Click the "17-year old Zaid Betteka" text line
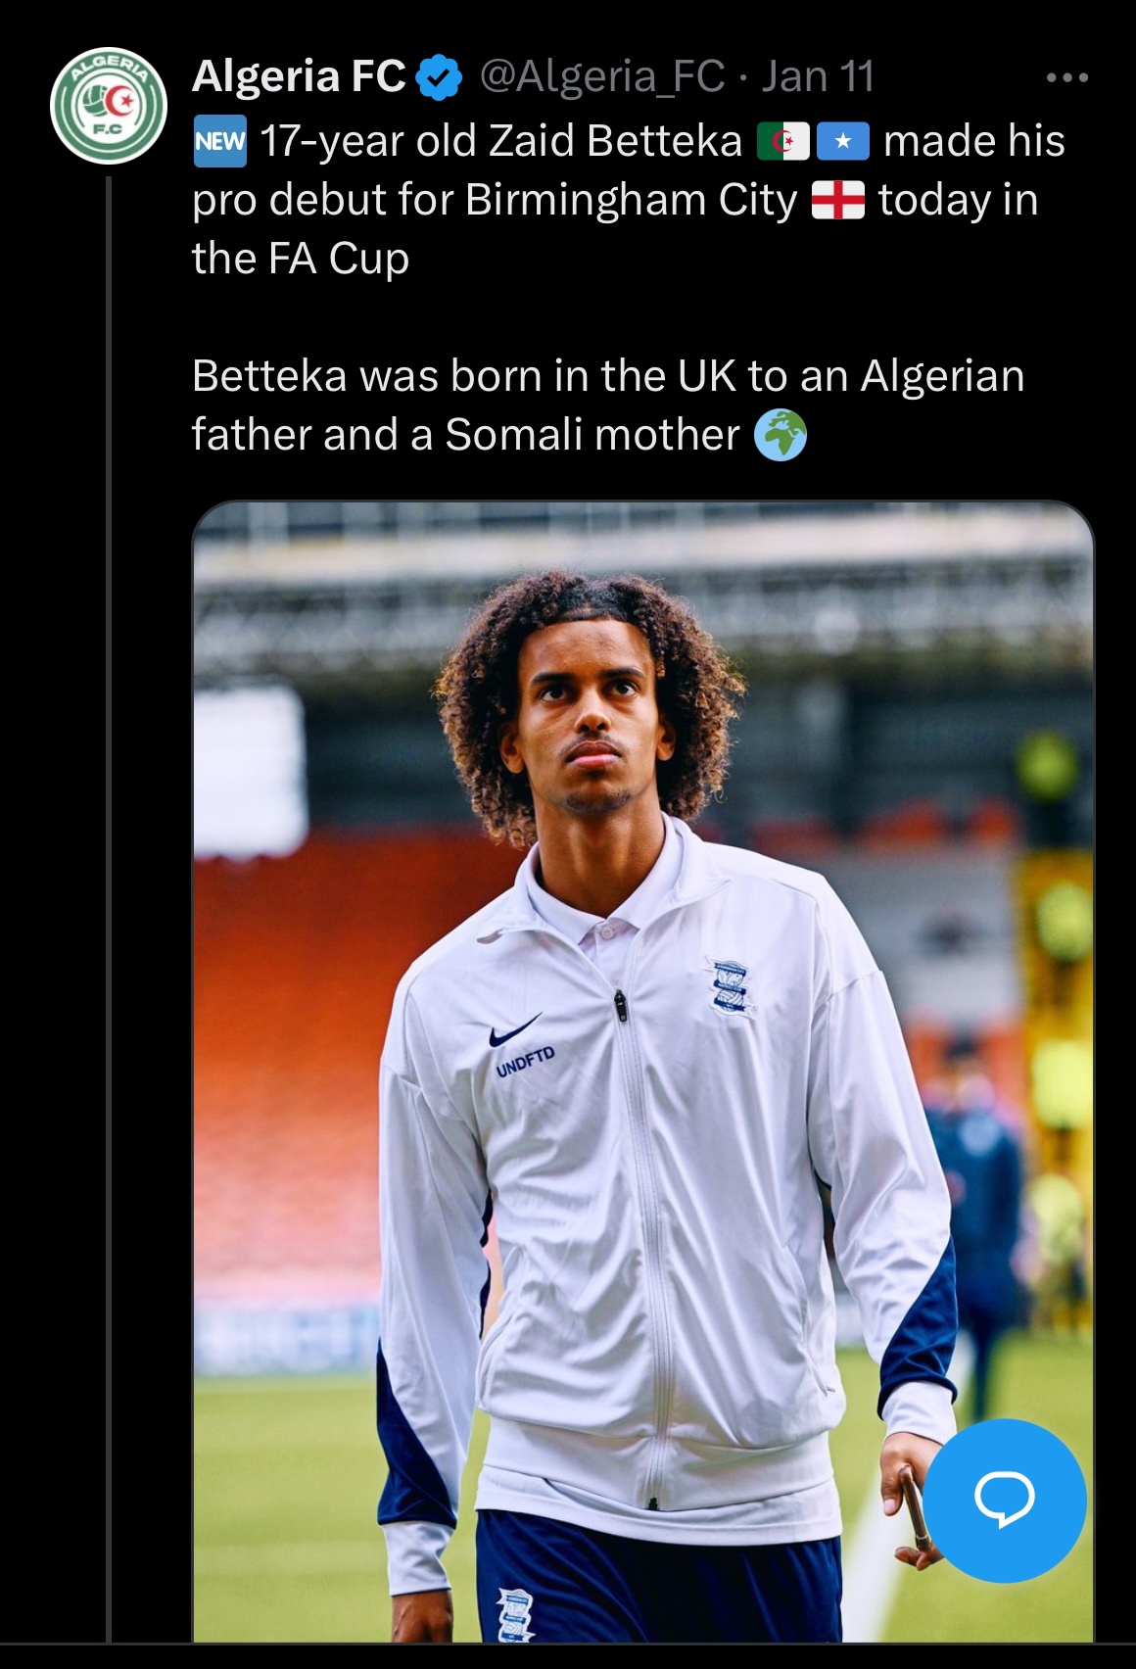 [x=500, y=141]
